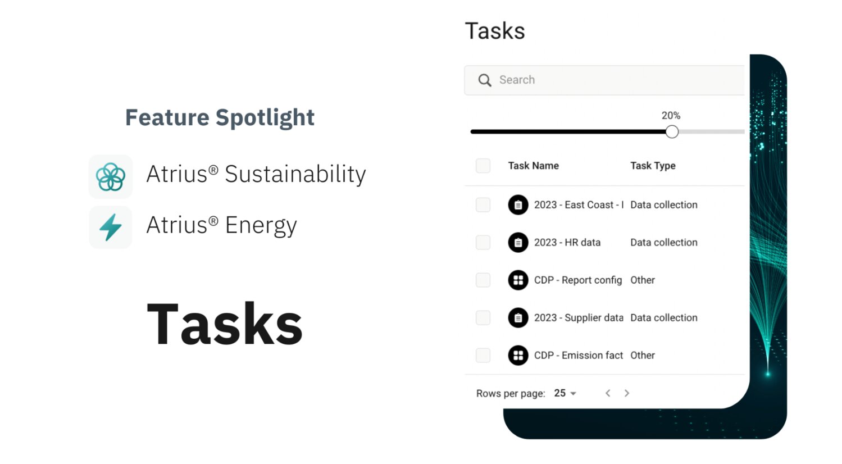The height and width of the screenshot is (464, 842).
Task: Open the CDP - Report config task
Action: pyautogui.click(x=578, y=280)
